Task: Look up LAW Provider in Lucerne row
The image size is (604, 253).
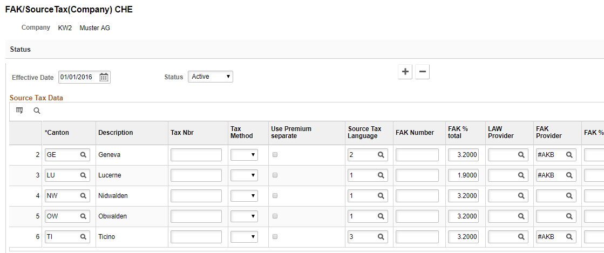Action: (x=521, y=175)
